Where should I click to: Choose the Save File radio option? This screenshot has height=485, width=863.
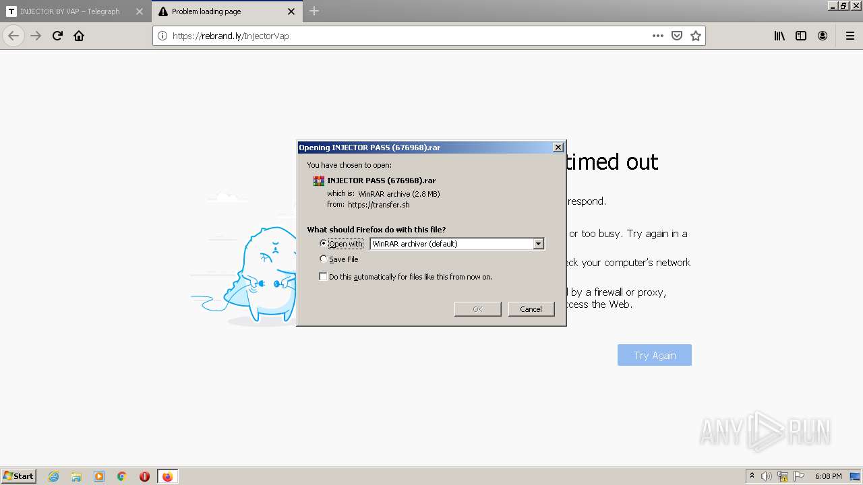pos(324,259)
